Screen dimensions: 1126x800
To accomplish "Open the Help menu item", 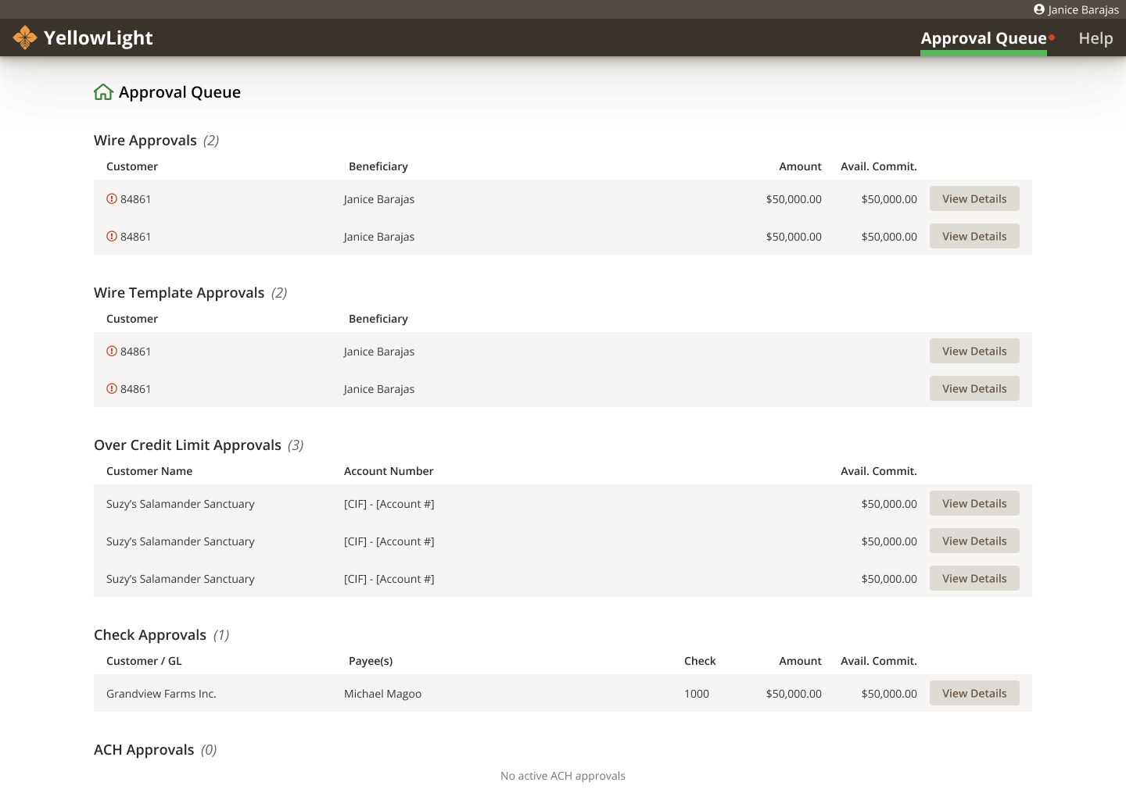I will (x=1096, y=38).
